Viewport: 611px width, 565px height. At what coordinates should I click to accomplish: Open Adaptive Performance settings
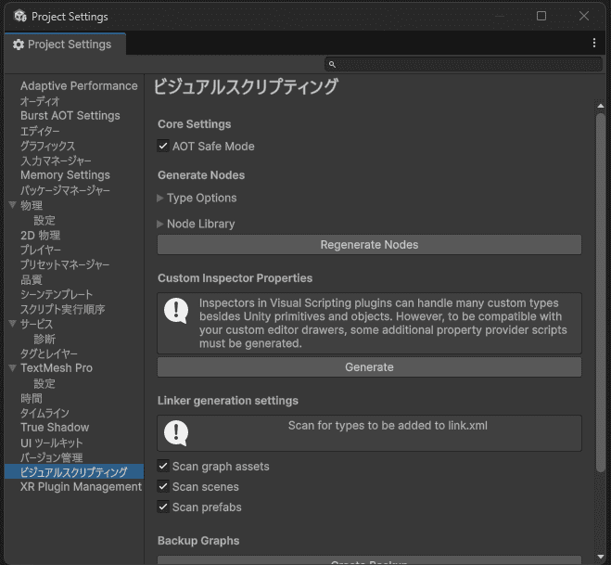point(79,85)
